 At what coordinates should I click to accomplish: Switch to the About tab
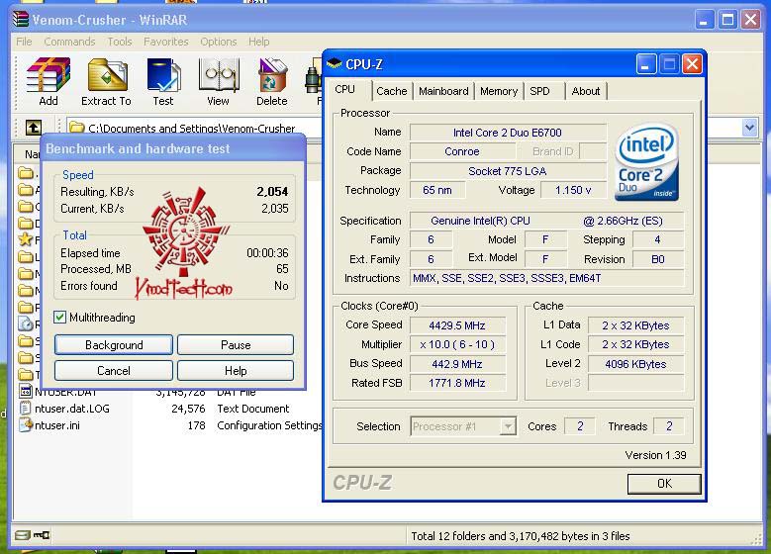click(586, 91)
